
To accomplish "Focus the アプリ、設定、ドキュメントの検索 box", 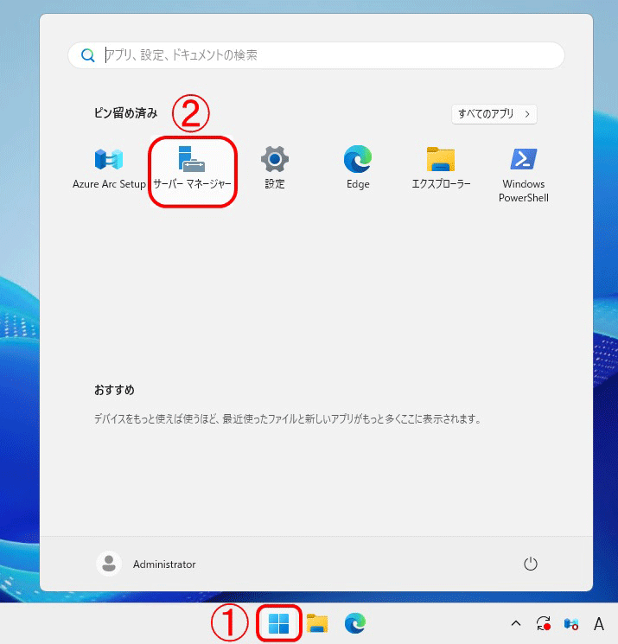I will pos(328,55).
